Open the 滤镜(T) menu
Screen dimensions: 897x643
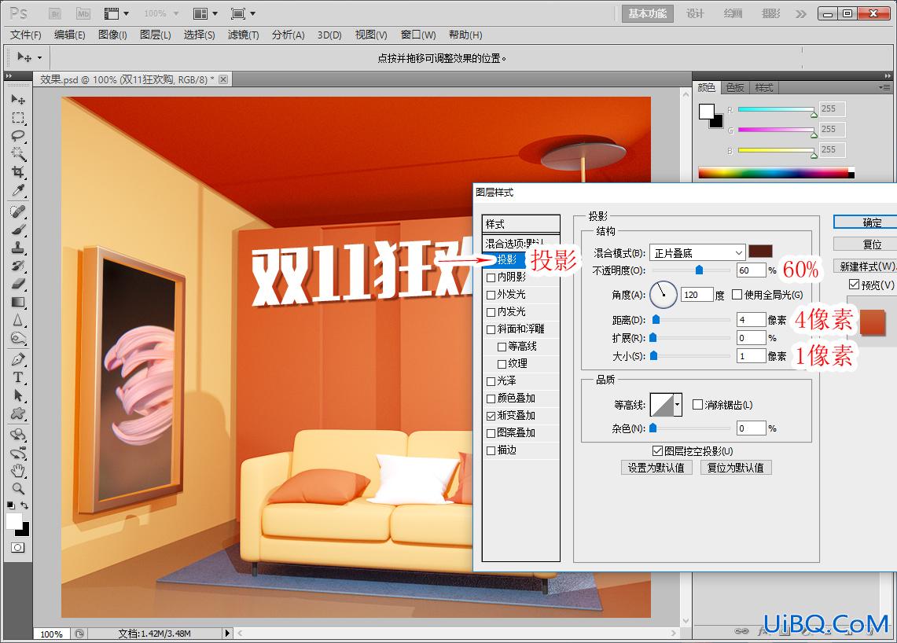coord(243,35)
